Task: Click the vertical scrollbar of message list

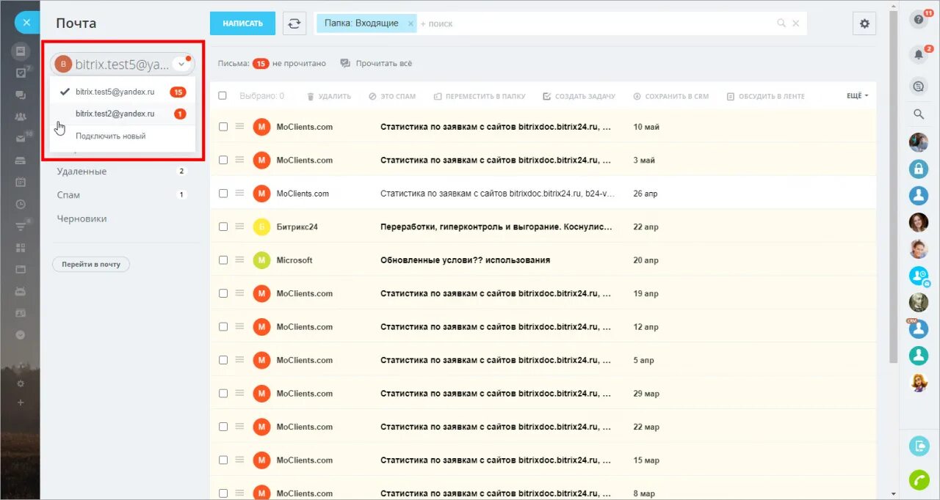Action: 893,187
